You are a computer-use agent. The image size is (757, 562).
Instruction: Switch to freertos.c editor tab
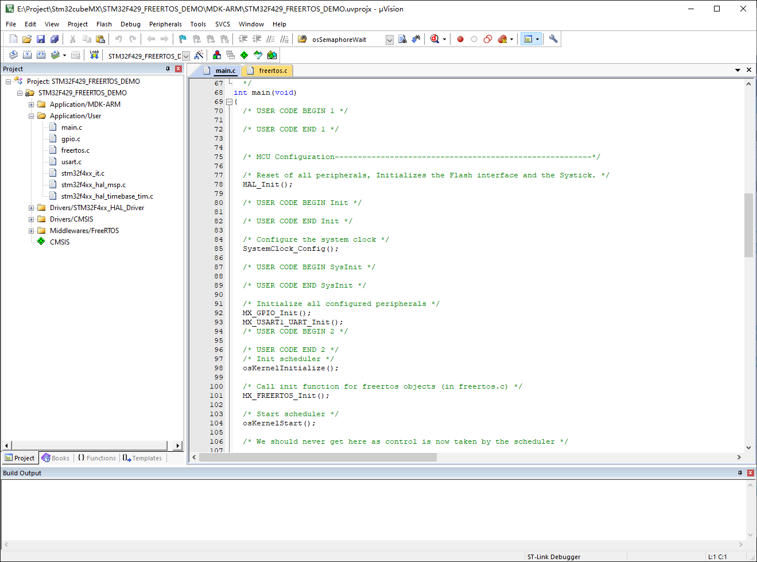click(267, 71)
